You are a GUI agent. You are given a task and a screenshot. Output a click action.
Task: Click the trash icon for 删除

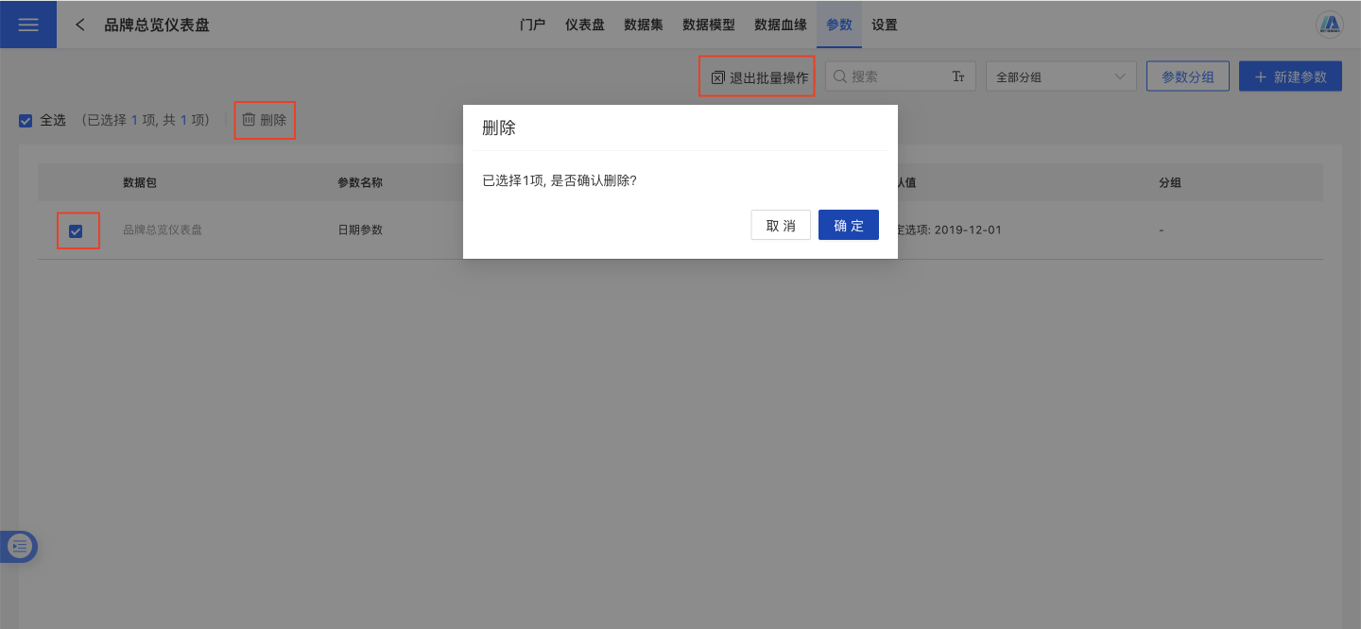249,120
